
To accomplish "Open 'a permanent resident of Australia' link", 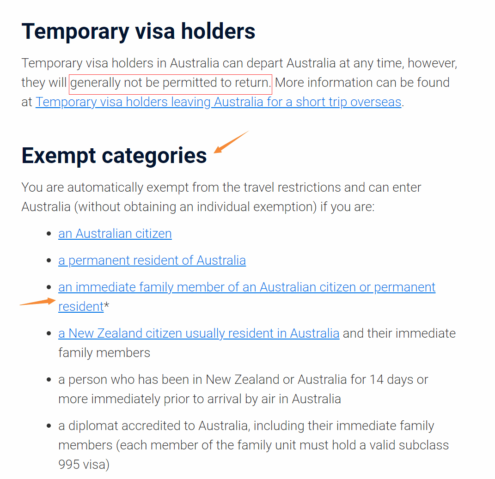I will point(152,261).
